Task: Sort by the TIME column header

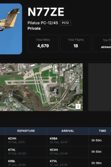Action: click(x=102, y=131)
